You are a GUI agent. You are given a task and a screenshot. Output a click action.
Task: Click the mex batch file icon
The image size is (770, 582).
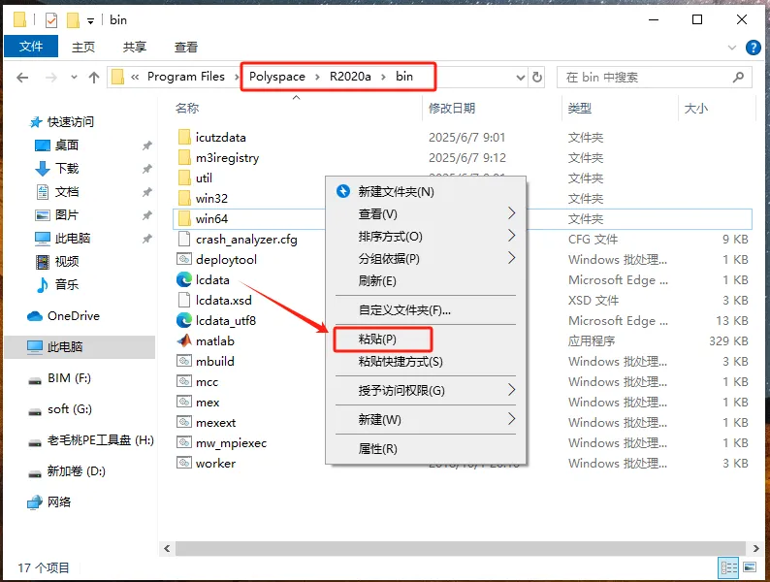[x=184, y=402]
